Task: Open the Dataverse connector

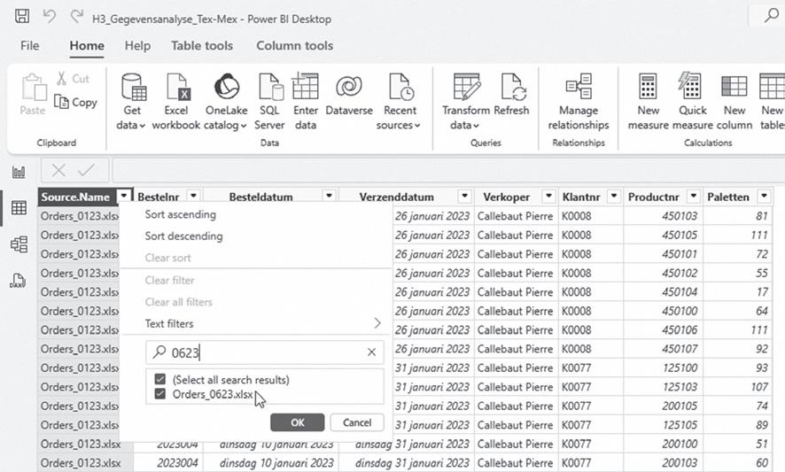Action: pyautogui.click(x=349, y=95)
